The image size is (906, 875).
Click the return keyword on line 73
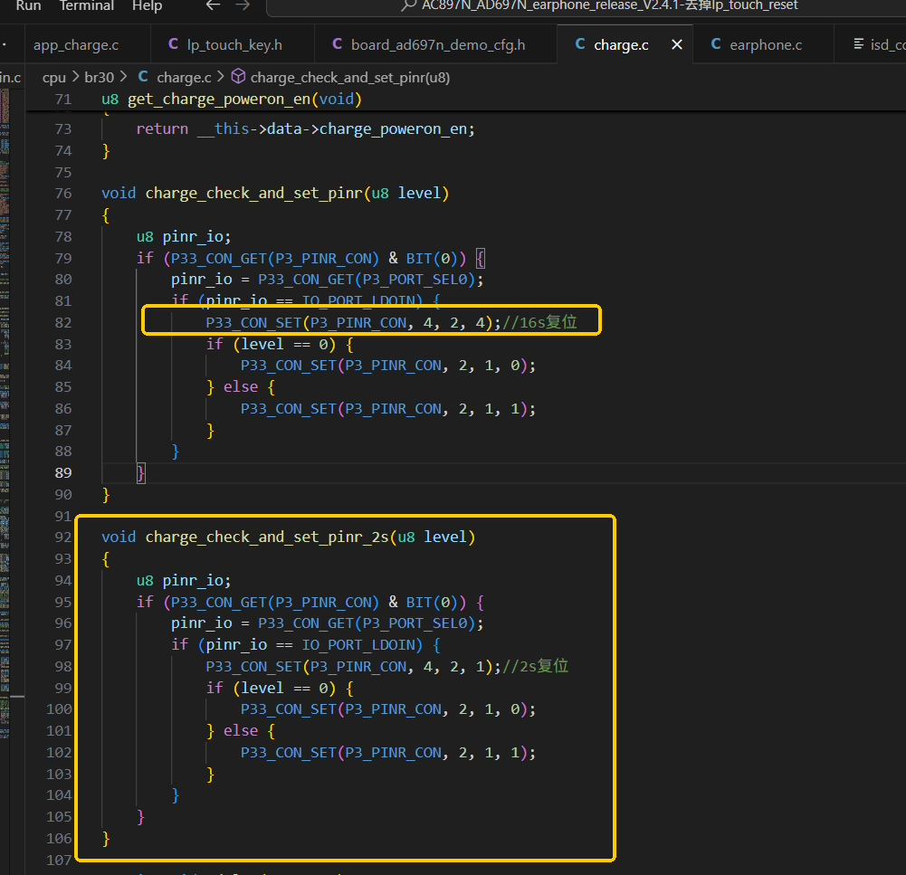[x=162, y=128]
